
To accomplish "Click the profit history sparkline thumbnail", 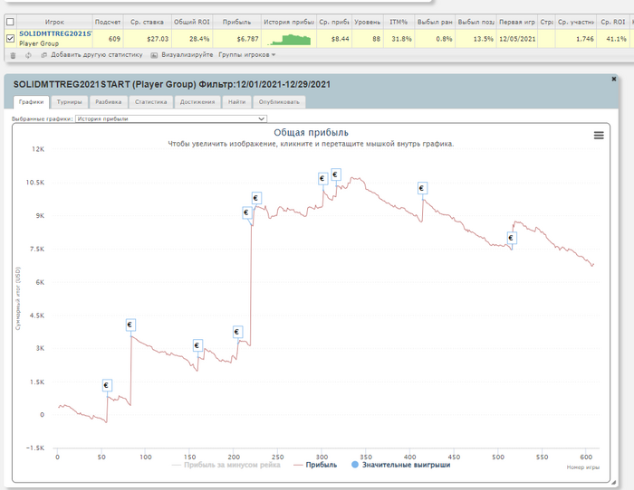I will tap(289, 39).
